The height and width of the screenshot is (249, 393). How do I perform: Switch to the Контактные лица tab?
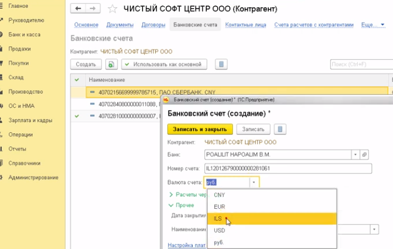246,25
